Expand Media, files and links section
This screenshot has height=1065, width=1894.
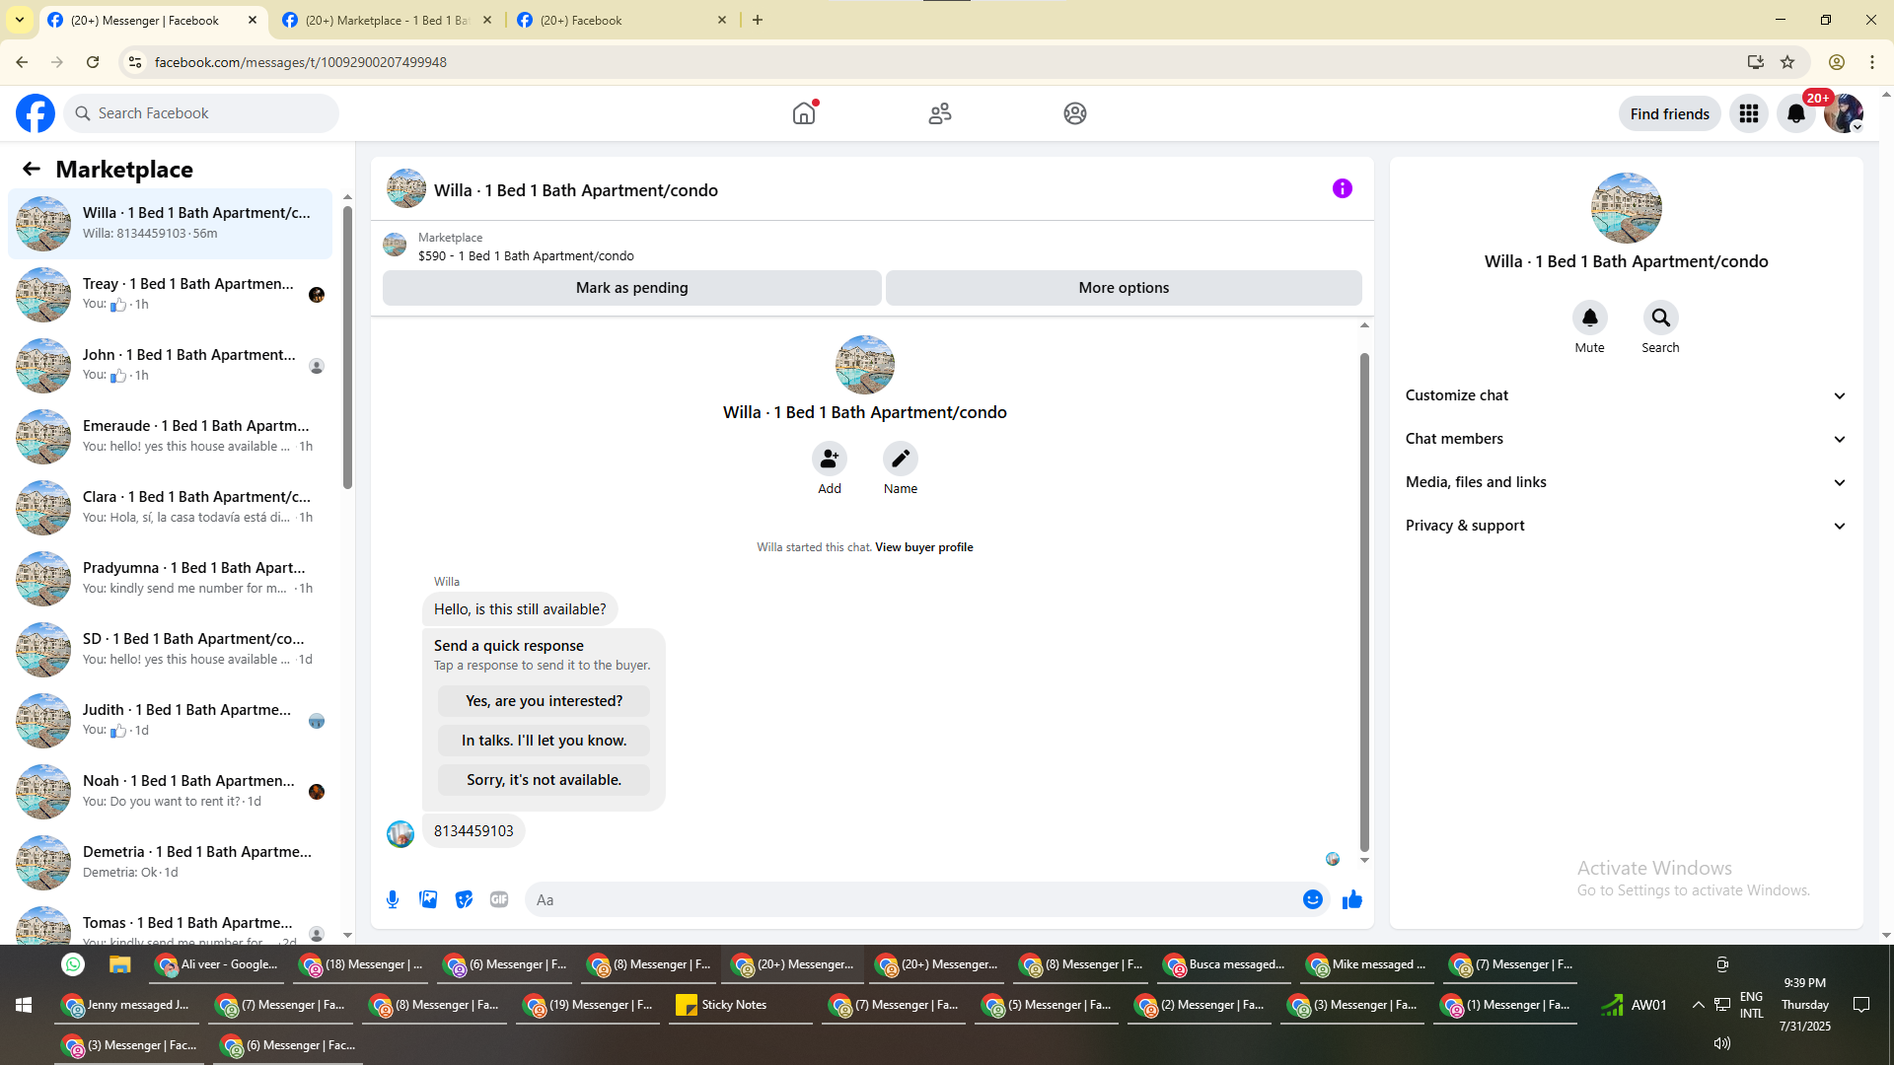1625,482
